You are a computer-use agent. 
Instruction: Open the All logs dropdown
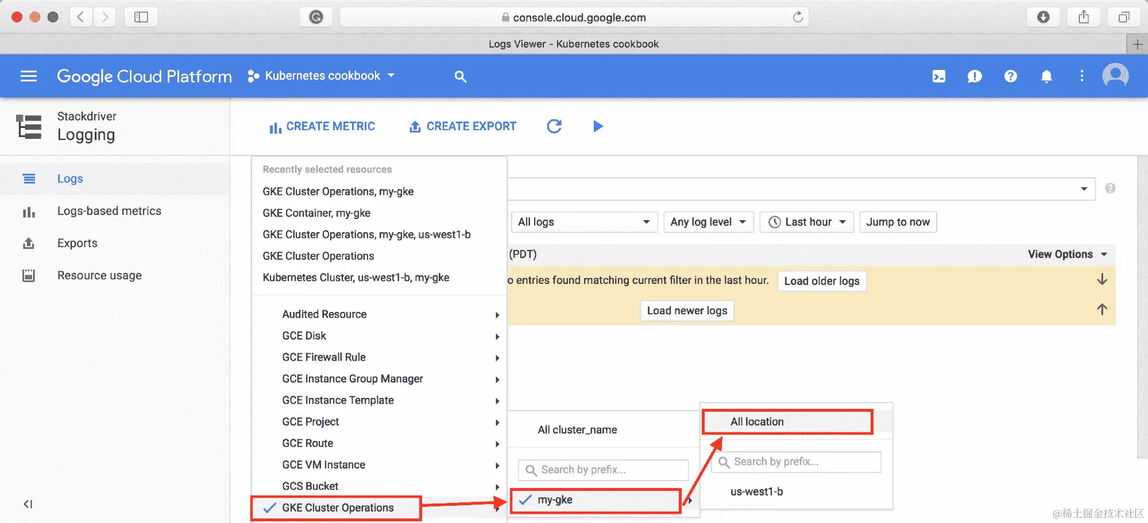pos(583,222)
